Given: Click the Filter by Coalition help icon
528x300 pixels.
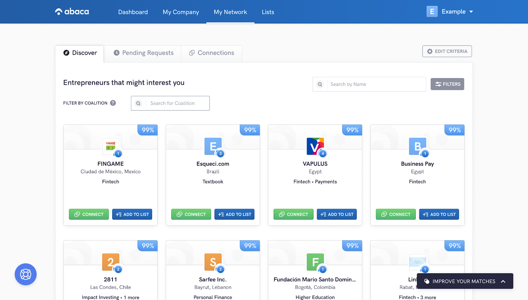Looking at the screenshot, I should coord(113,103).
